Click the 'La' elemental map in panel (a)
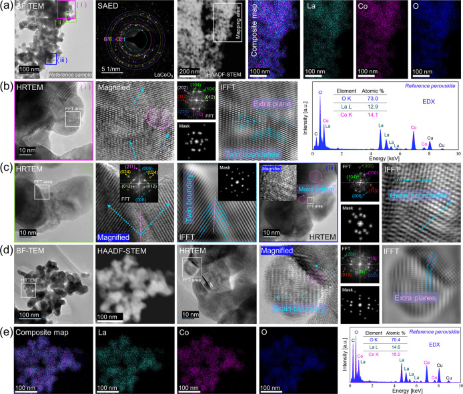Screen dimensions: 463x394 coord(328,39)
